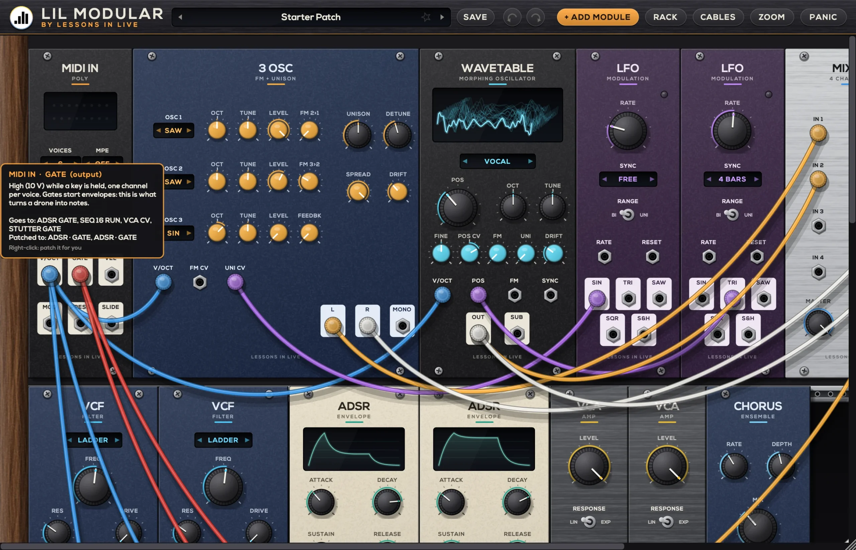Toggle the first LFO RANGE BI/UNI switch
Screen dimensions: 856x550
tap(628, 215)
